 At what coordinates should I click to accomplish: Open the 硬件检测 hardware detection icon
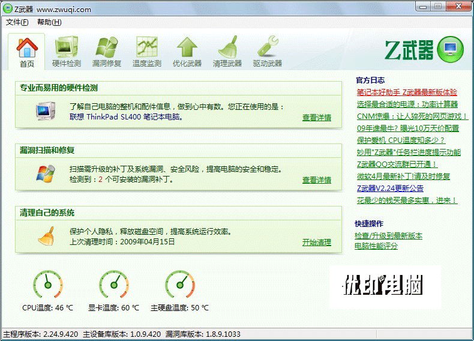(x=67, y=47)
